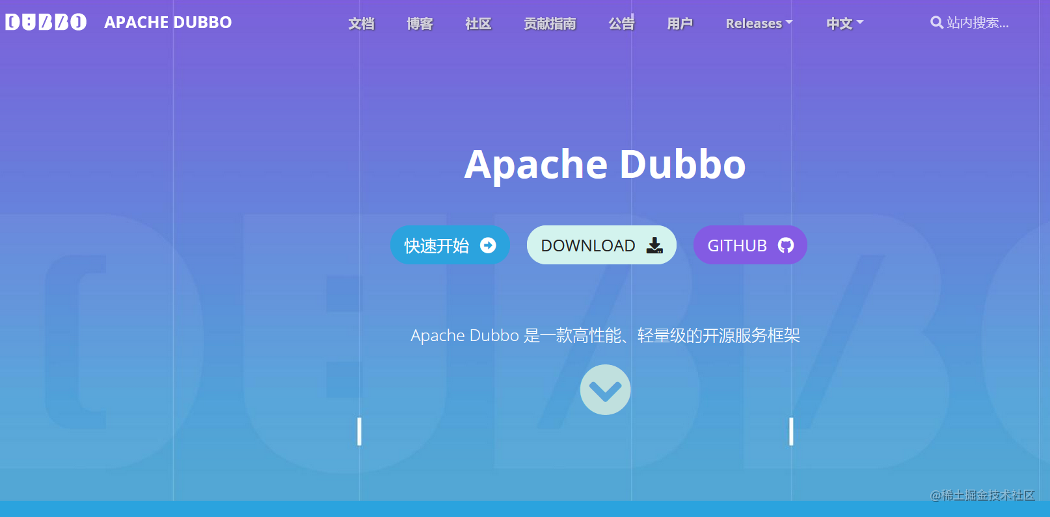Open the 文档 menu item
The width and height of the screenshot is (1050, 517).
pyautogui.click(x=361, y=23)
